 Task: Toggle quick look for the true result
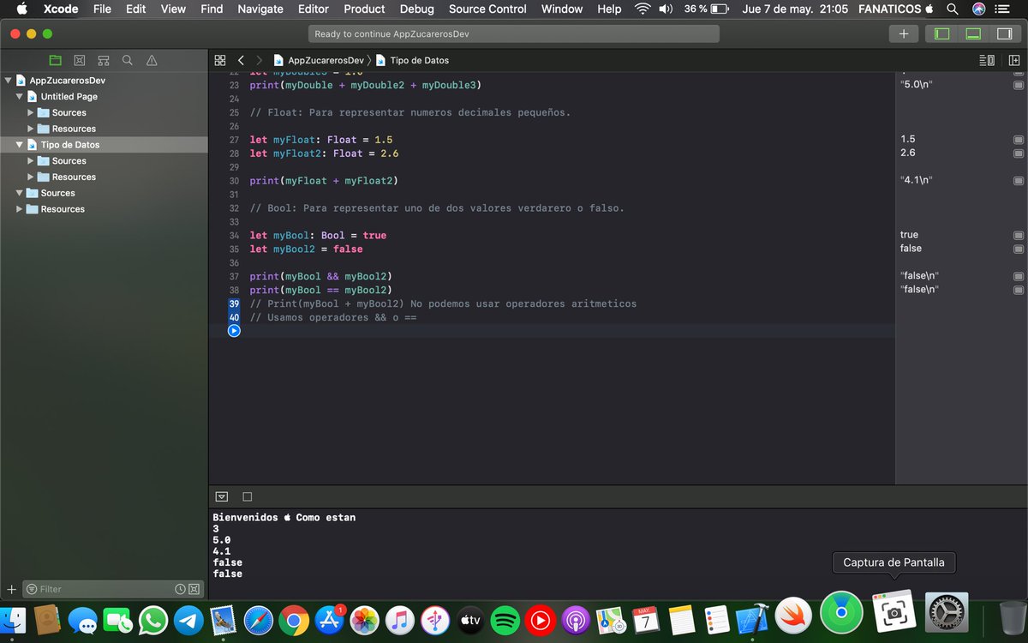click(x=1019, y=236)
